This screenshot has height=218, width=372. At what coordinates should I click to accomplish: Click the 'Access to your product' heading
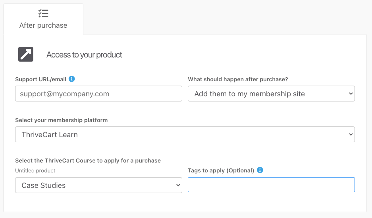[x=84, y=55]
